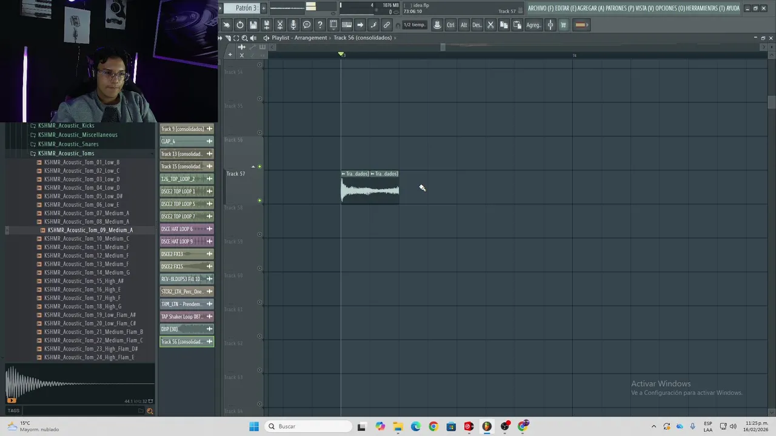Viewport: 776px width, 436px height.
Task: Click the playlist vertical scrollbar handle
Action: (771, 102)
